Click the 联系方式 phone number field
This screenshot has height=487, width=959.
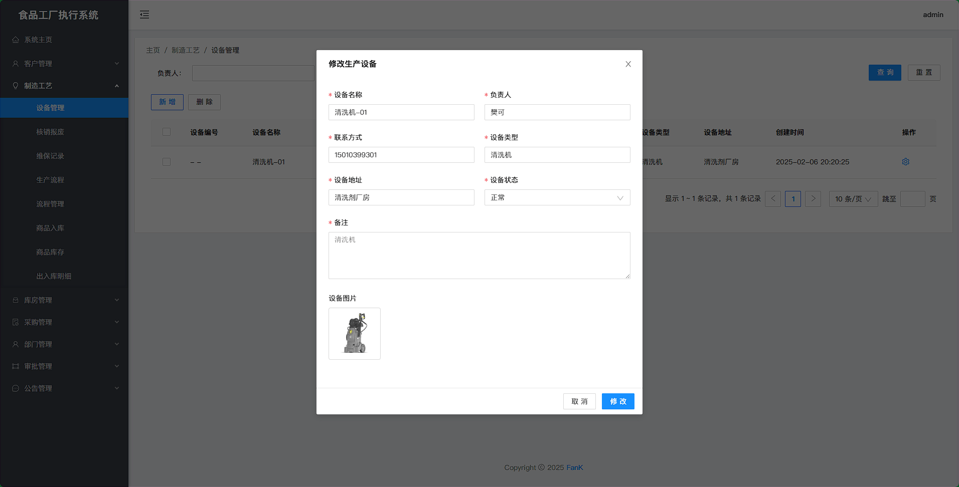point(401,155)
